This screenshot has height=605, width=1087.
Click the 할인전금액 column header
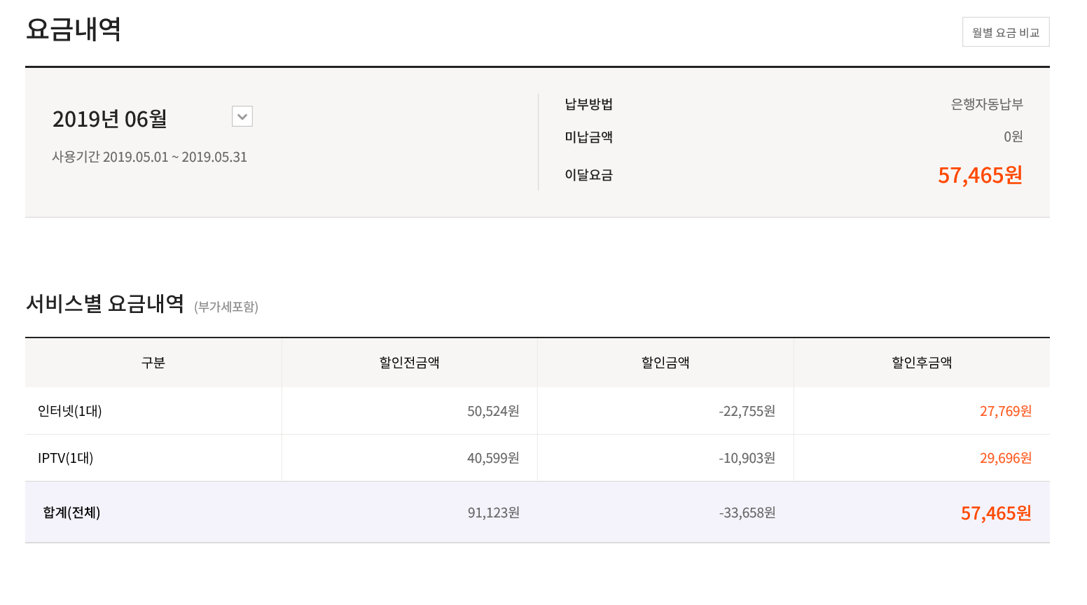409,363
